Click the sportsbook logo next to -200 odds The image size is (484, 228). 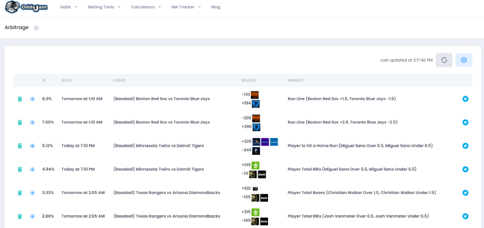pyautogui.click(x=256, y=118)
